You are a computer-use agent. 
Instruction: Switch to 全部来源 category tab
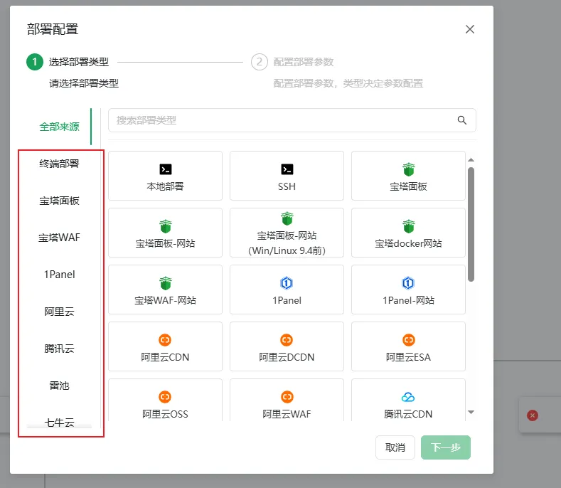(59, 127)
